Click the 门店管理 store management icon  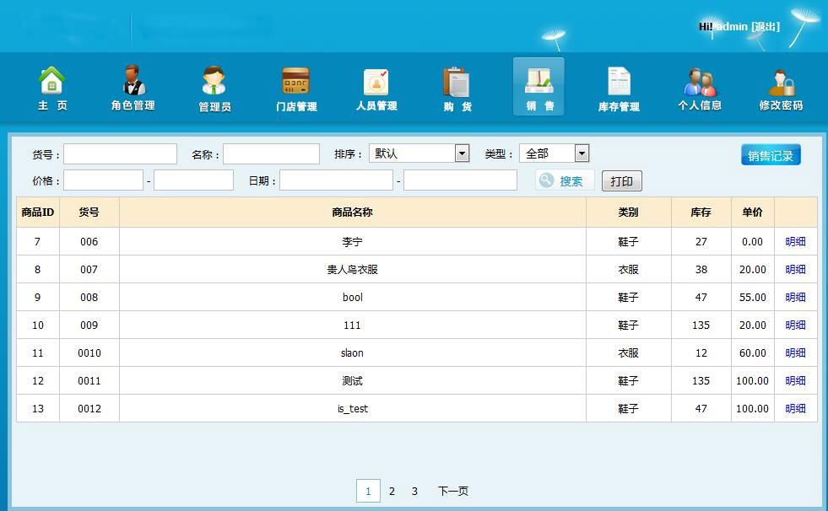tap(295, 84)
